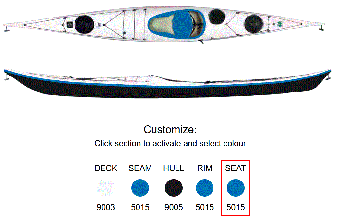Click the blue SEAT swatch highlighted in red
The image size is (339, 222).
coord(236,188)
